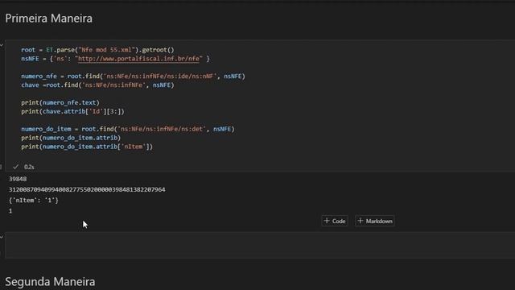This screenshot has width=515, height=290.
Task: Click the numero_nfe = root.find code line
Action: 133,76
